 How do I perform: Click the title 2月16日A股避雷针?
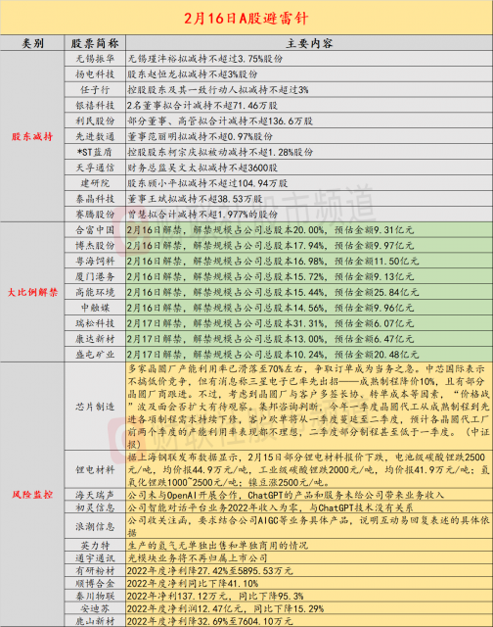[246, 19]
